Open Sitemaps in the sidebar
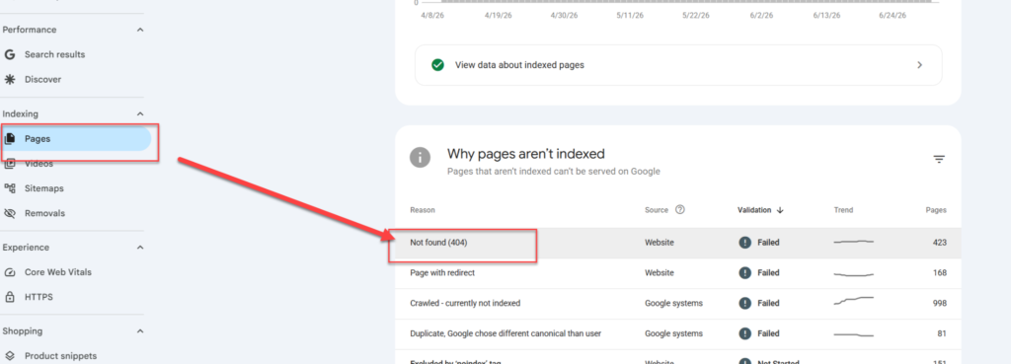Image resolution: width=1011 pixels, height=364 pixels. pos(43,188)
